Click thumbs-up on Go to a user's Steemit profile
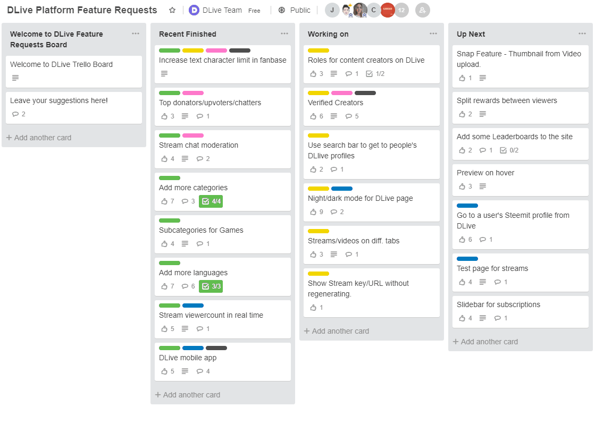595x424 pixels. (462, 240)
